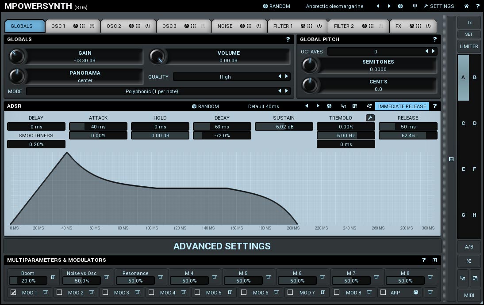Open the ADSR preset name Default 40ms
The image size is (484, 305).
pyautogui.click(x=263, y=106)
